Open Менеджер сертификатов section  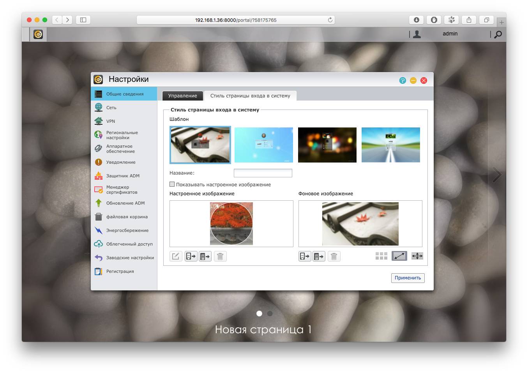coord(124,189)
